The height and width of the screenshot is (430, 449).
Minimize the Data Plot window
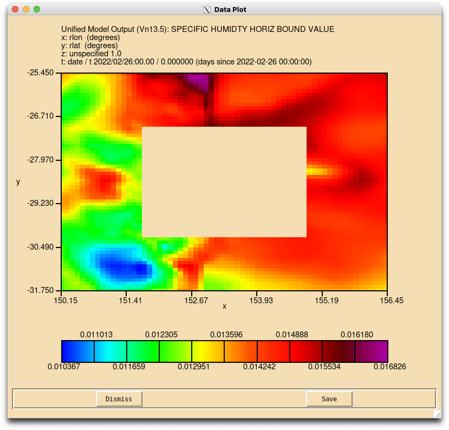click(26, 9)
